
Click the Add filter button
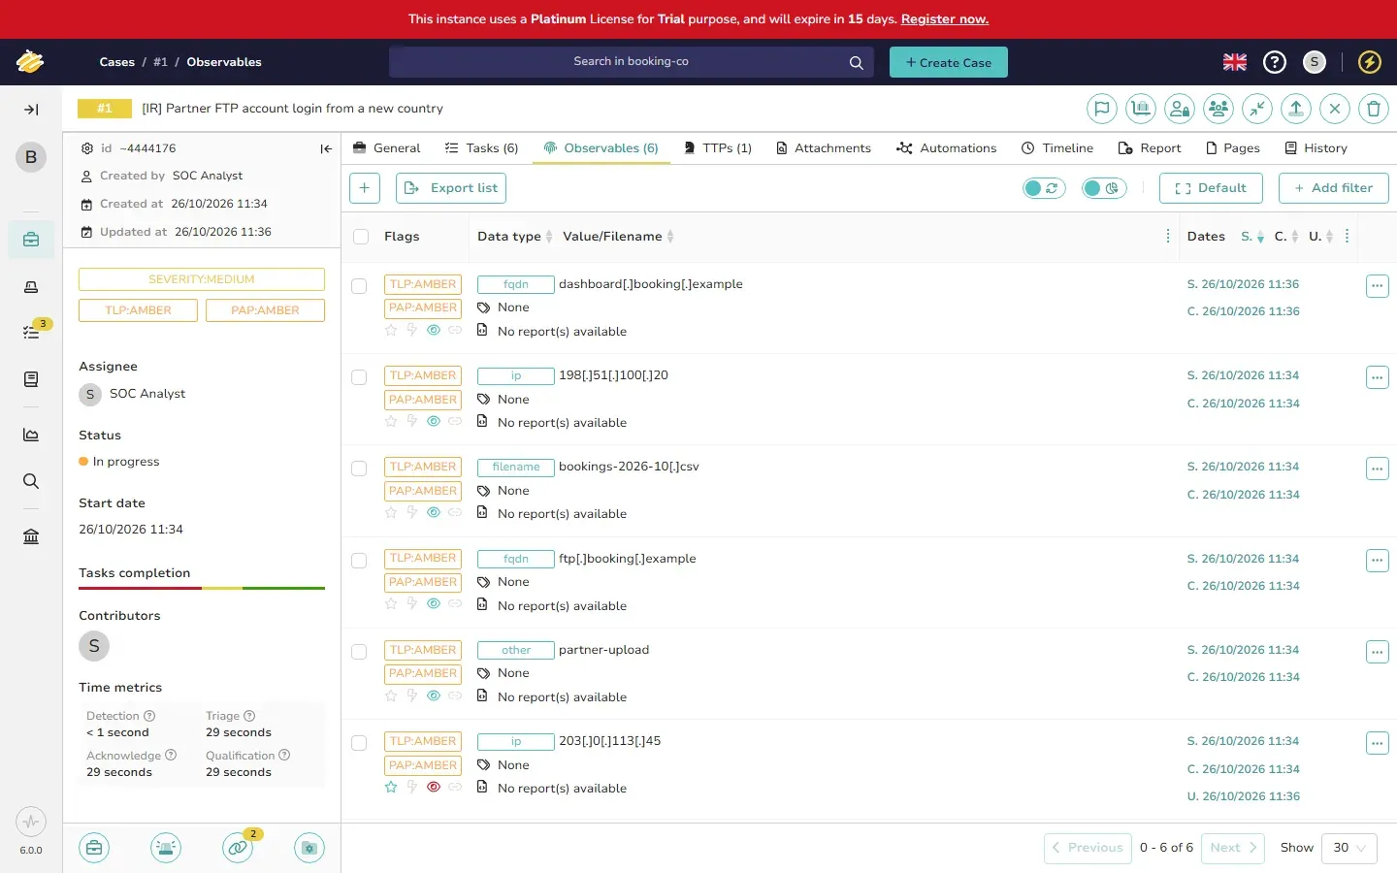(x=1334, y=188)
